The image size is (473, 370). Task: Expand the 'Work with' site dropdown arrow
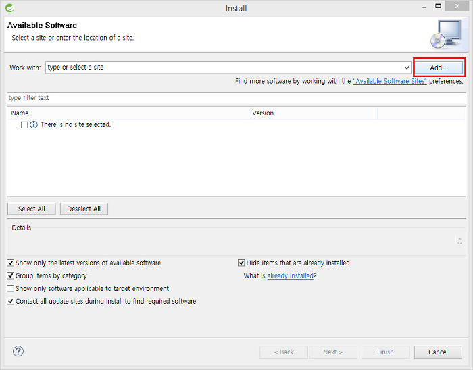point(407,68)
